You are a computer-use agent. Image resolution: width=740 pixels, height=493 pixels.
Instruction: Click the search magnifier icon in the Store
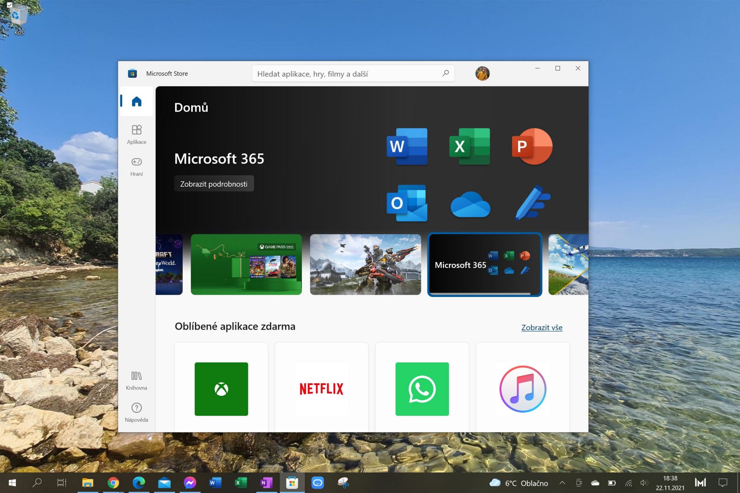tap(446, 73)
